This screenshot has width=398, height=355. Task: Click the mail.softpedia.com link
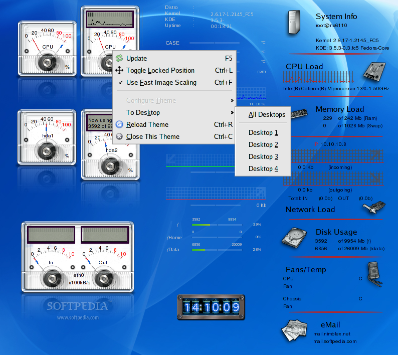pyautogui.click(x=335, y=341)
